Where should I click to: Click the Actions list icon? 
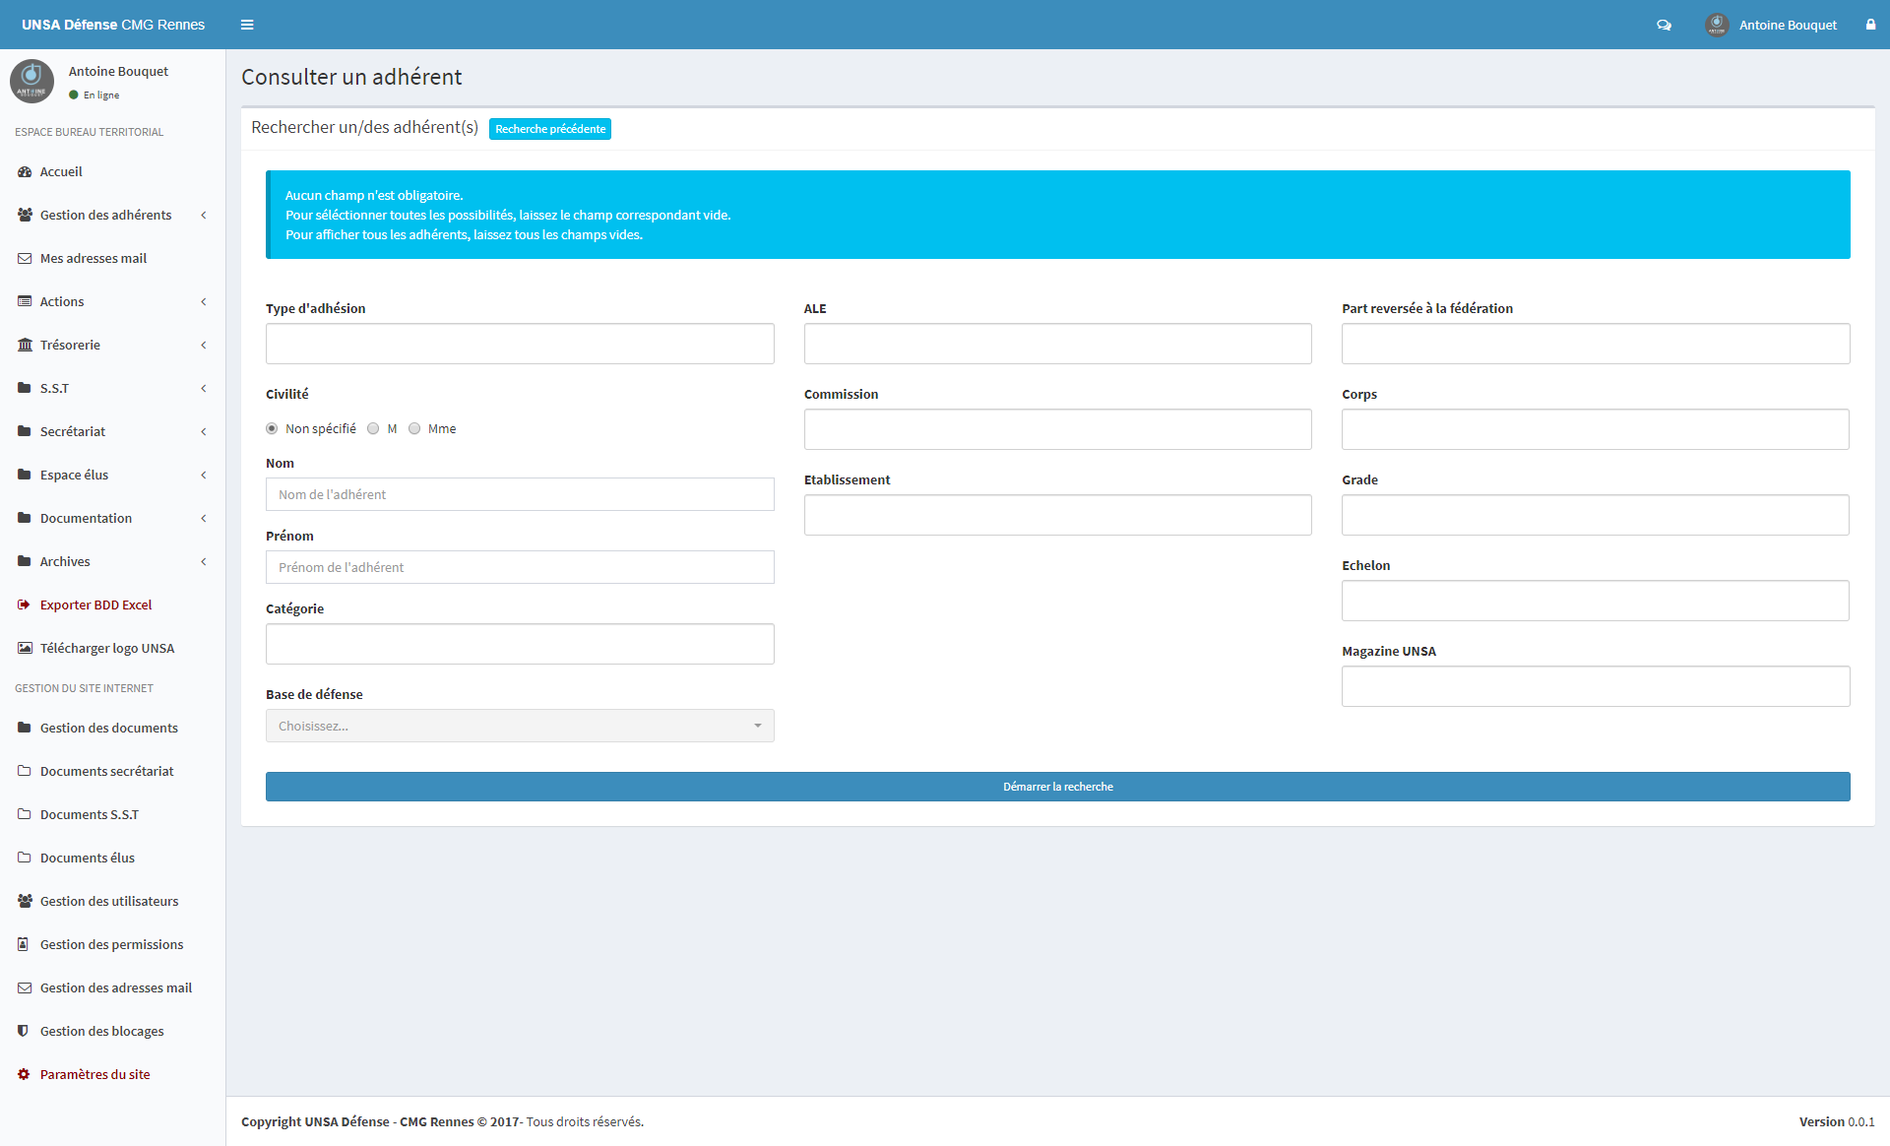tap(25, 301)
